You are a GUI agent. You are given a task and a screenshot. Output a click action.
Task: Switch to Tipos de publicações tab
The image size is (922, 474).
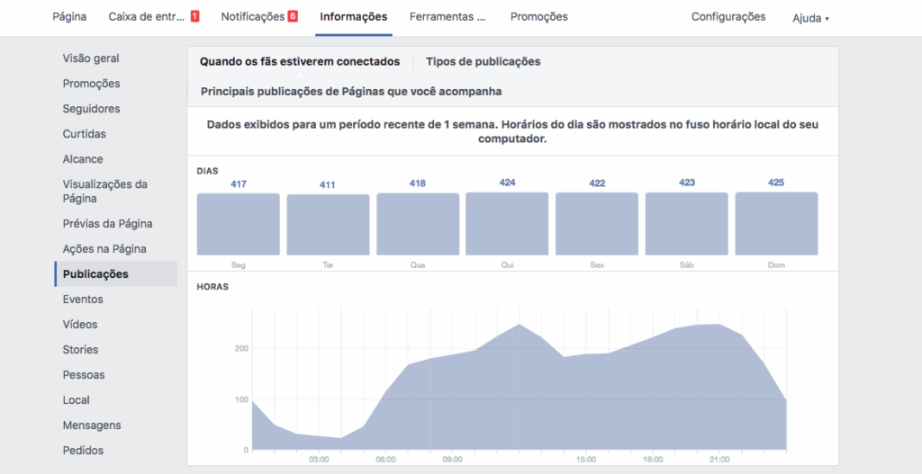[x=483, y=62]
